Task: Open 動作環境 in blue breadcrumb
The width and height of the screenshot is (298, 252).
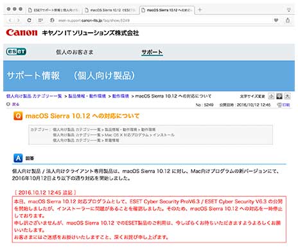Action: point(120,96)
